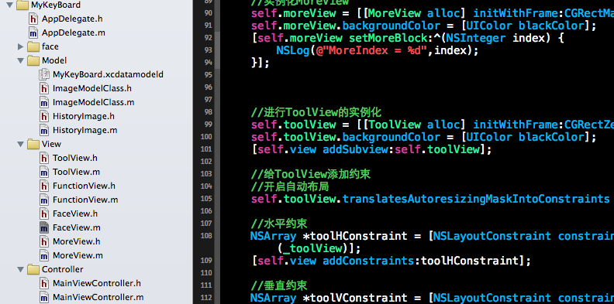Select the Model group name
This screenshot has height=304, width=614.
tap(54, 60)
